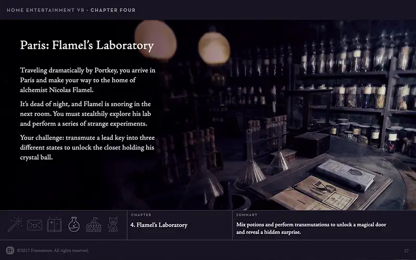Screen dimensions: 416x260
Task: Click the '©2017 Framestore' copyright notice
Action: 53,251
